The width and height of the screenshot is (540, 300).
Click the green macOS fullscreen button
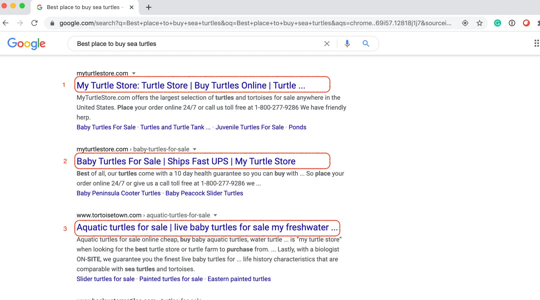22,6
